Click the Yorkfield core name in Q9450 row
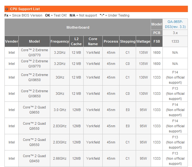The width and height of the screenshot is (192, 167). pyautogui.click(x=93, y=158)
